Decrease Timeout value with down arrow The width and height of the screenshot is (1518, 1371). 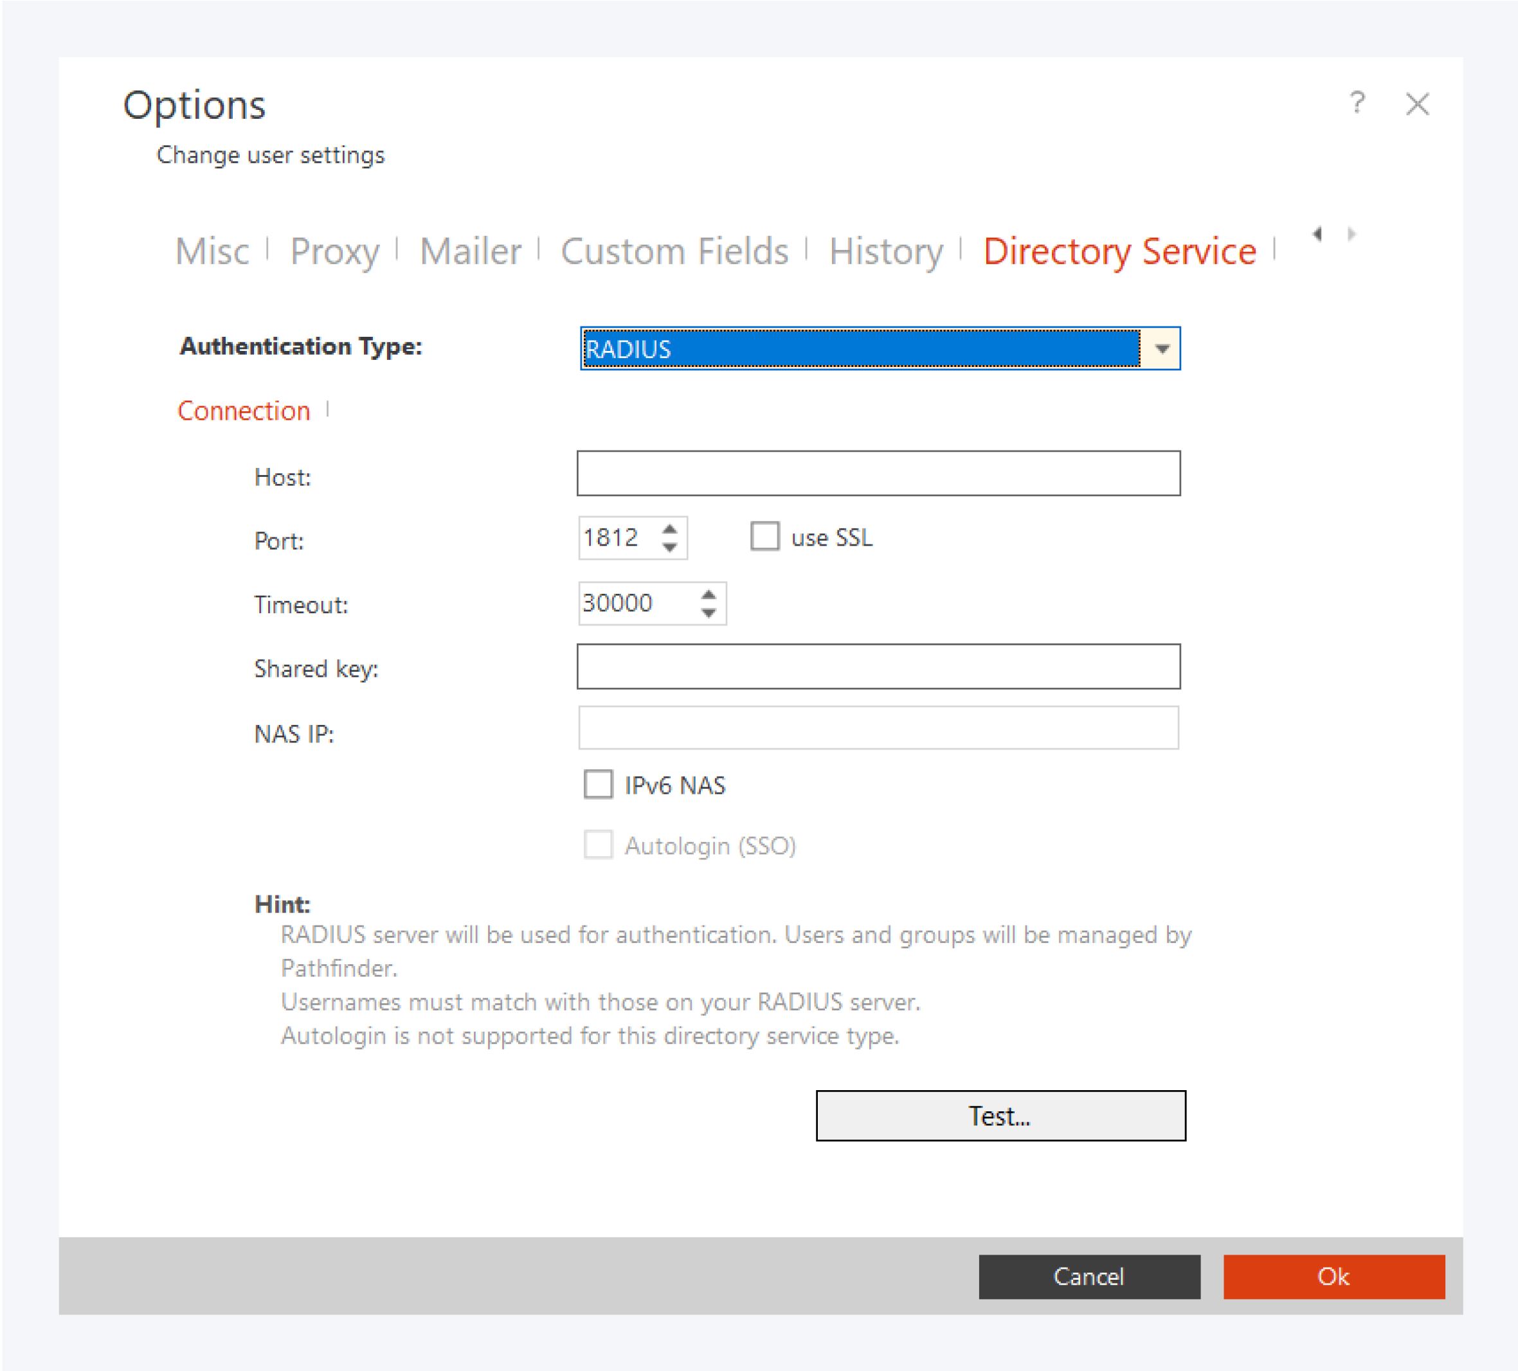tap(708, 614)
